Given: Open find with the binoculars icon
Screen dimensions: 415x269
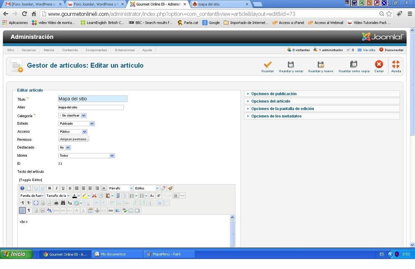Looking at the screenshot, I should click(x=63, y=203).
